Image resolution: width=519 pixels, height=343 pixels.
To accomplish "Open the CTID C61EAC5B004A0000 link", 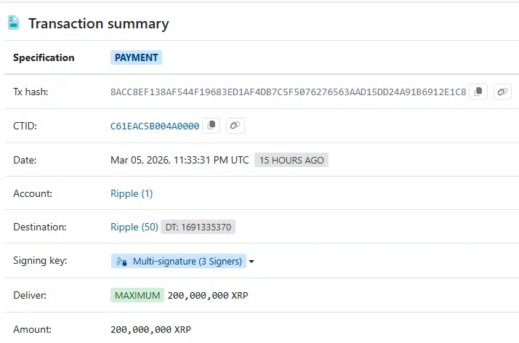I will [155, 126].
